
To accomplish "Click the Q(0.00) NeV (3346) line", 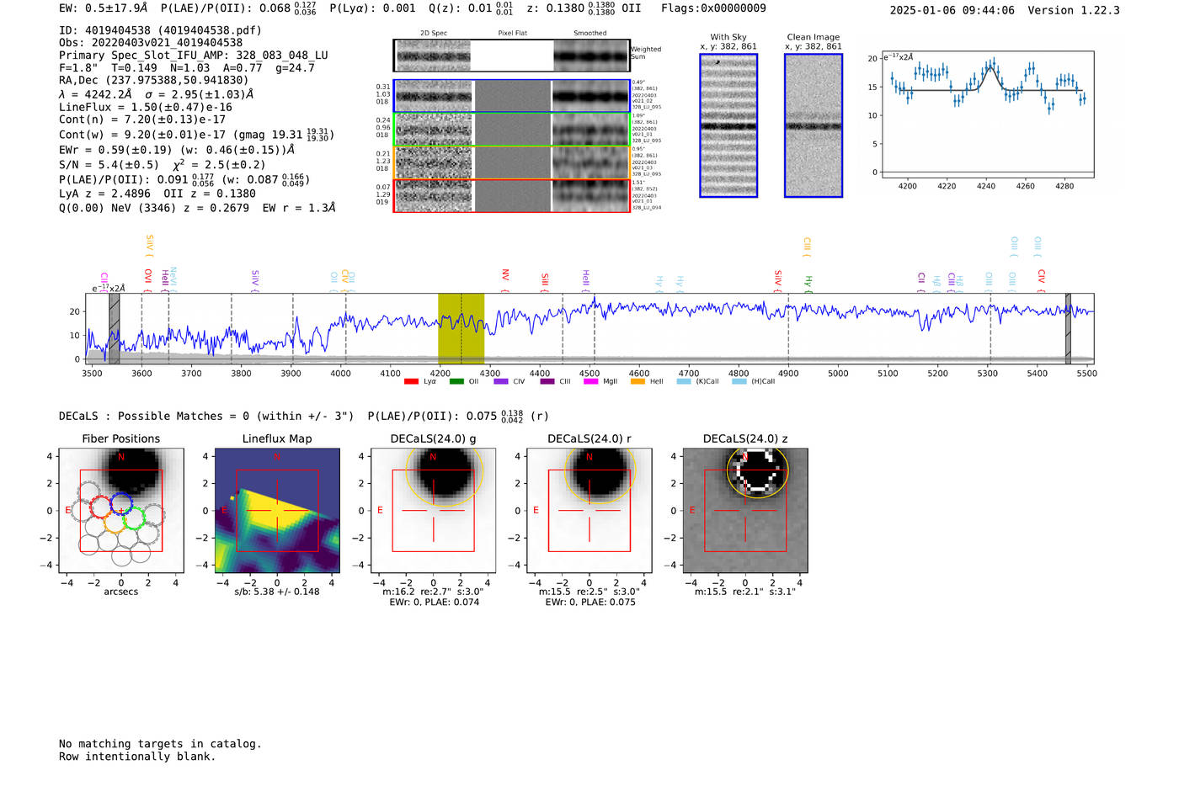I will click(197, 207).
